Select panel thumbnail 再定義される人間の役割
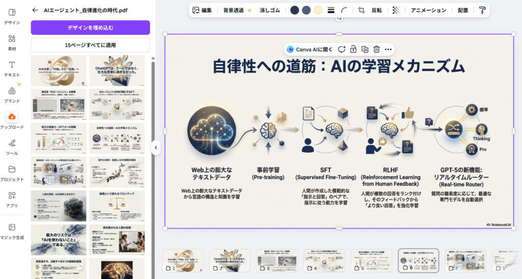 pyautogui.click(x=117, y=240)
